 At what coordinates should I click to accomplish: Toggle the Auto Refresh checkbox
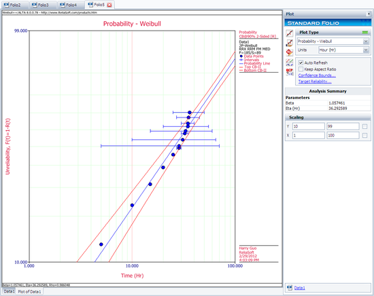coord(301,62)
